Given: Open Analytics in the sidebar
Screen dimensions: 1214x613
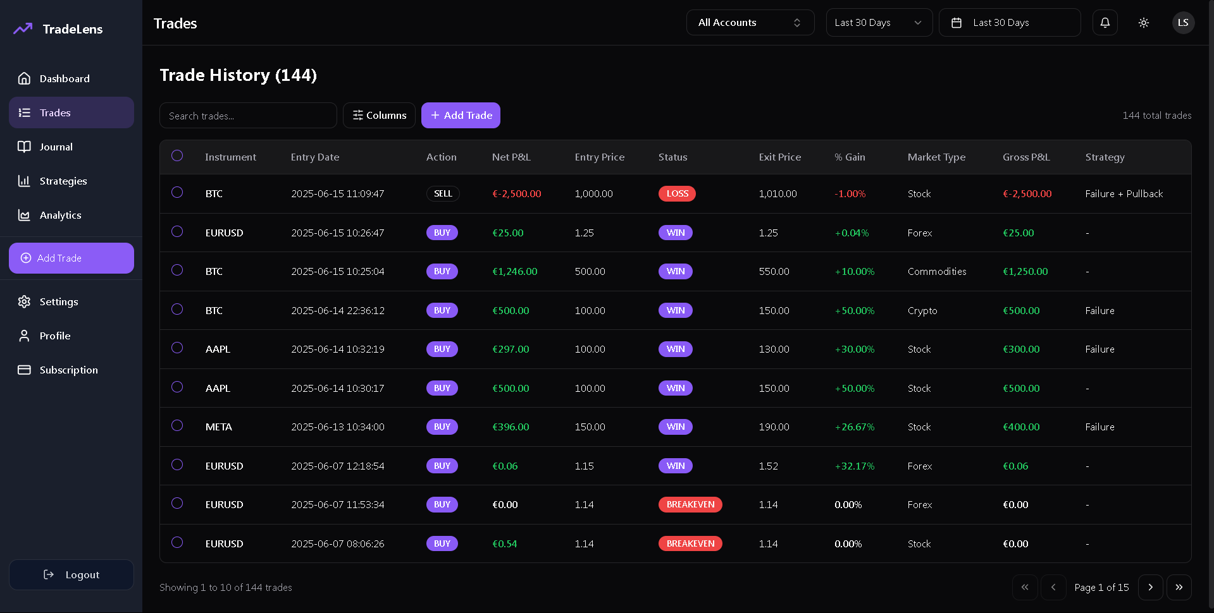Looking at the screenshot, I should [71, 215].
